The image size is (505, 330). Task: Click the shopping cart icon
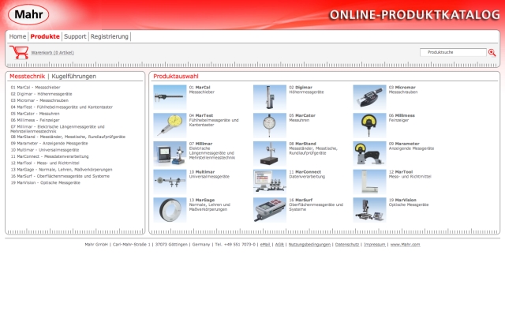point(18,52)
